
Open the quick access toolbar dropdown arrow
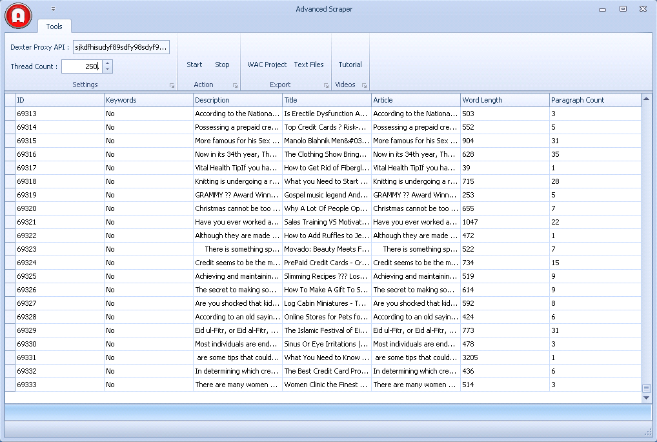coord(53,9)
